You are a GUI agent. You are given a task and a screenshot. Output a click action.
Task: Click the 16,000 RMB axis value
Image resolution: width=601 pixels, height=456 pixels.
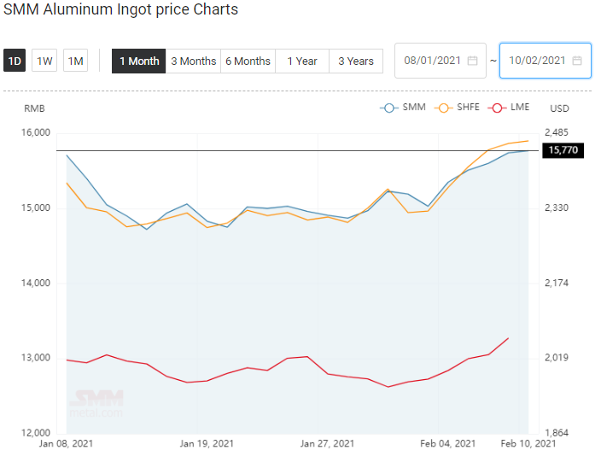pyautogui.click(x=36, y=132)
